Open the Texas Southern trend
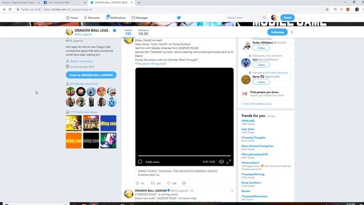The image size is (364, 205). [x=251, y=183]
